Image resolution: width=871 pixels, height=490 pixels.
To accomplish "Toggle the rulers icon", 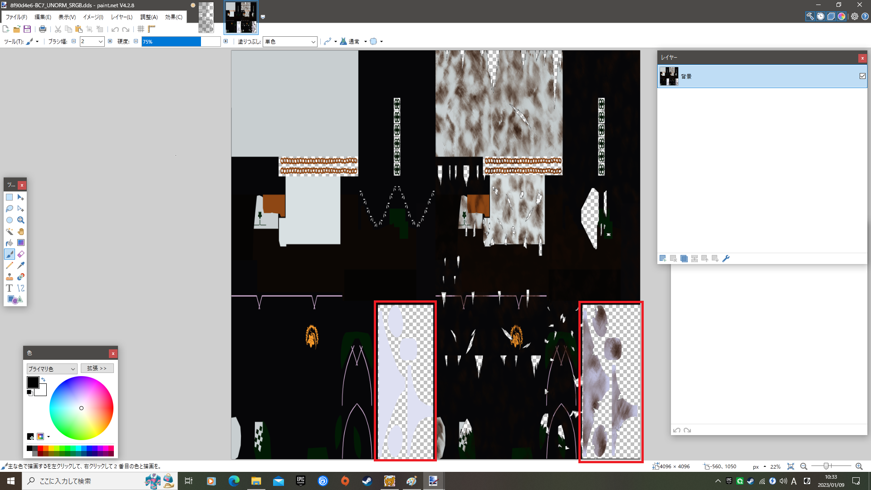I will point(152,29).
